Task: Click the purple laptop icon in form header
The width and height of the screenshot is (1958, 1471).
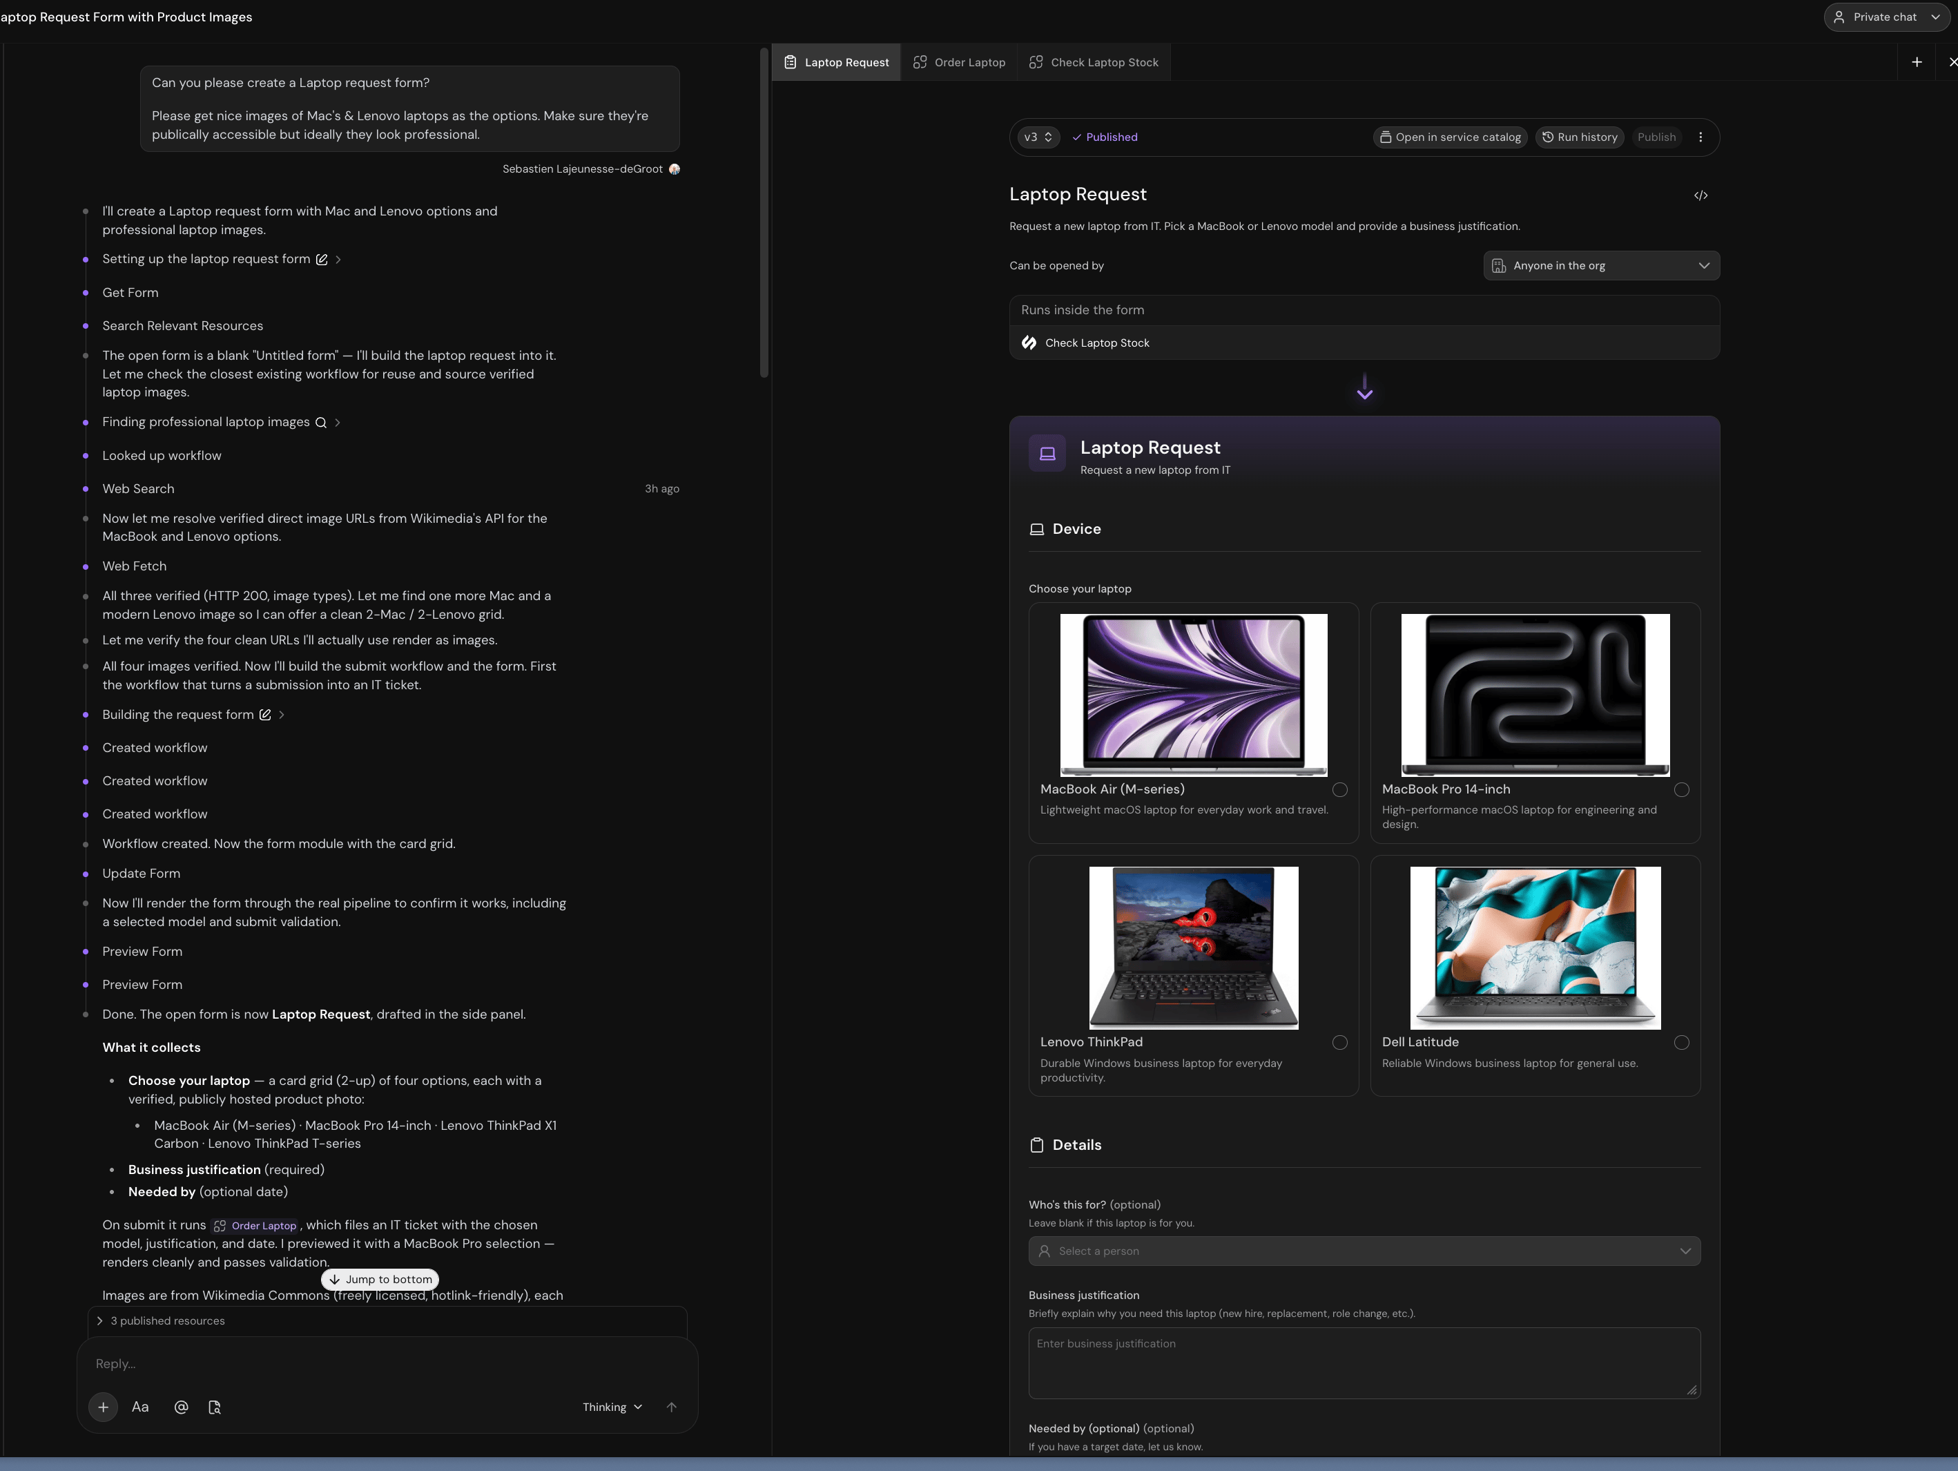Action: click(1047, 454)
